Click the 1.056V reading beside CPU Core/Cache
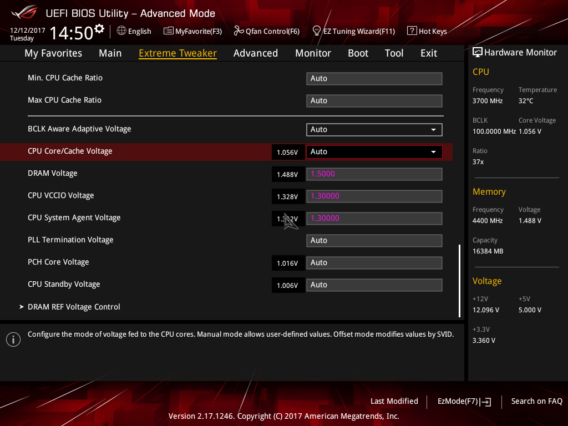The image size is (568, 426). tap(288, 152)
